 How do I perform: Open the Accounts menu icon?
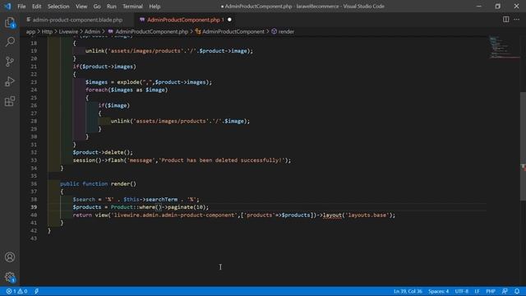[10, 257]
